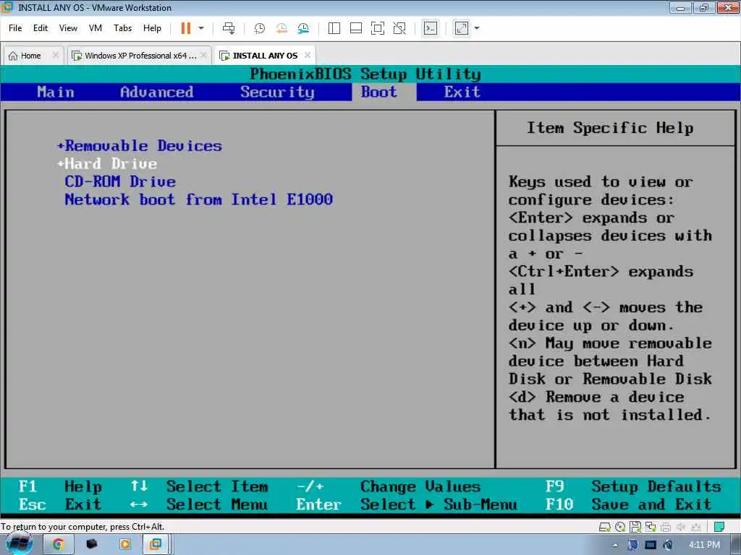
Task: Click the sound card status icon
Action: pyautogui.click(x=681, y=527)
